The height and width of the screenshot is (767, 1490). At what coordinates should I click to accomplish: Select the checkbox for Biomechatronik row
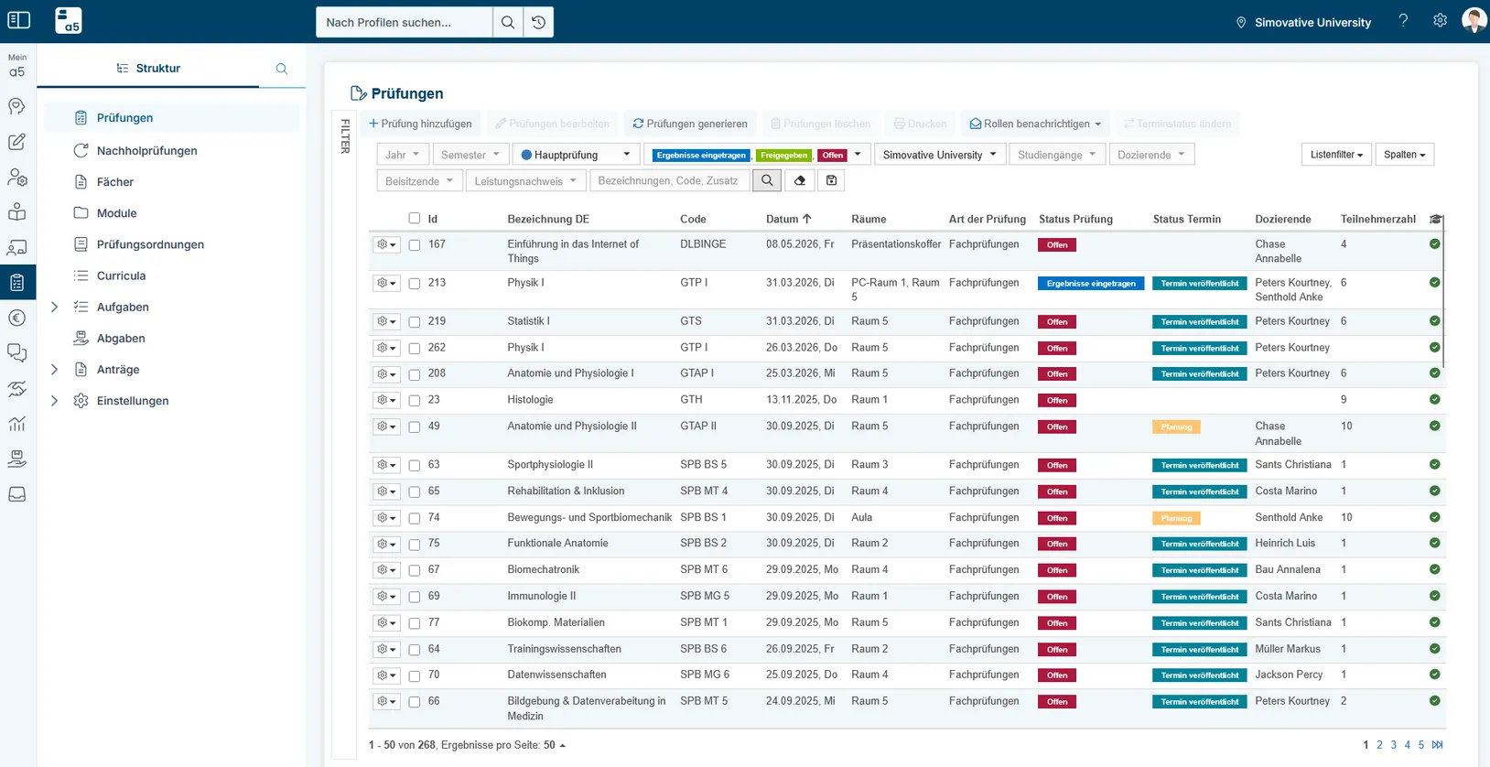(x=415, y=570)
